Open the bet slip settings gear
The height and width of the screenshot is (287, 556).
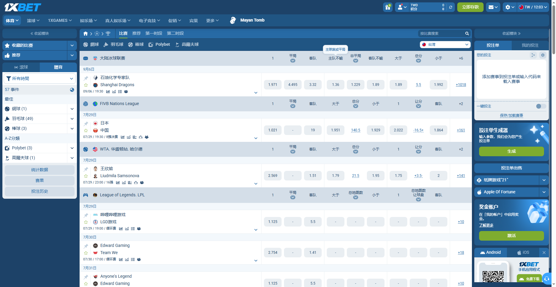click(x=543, y=55)
